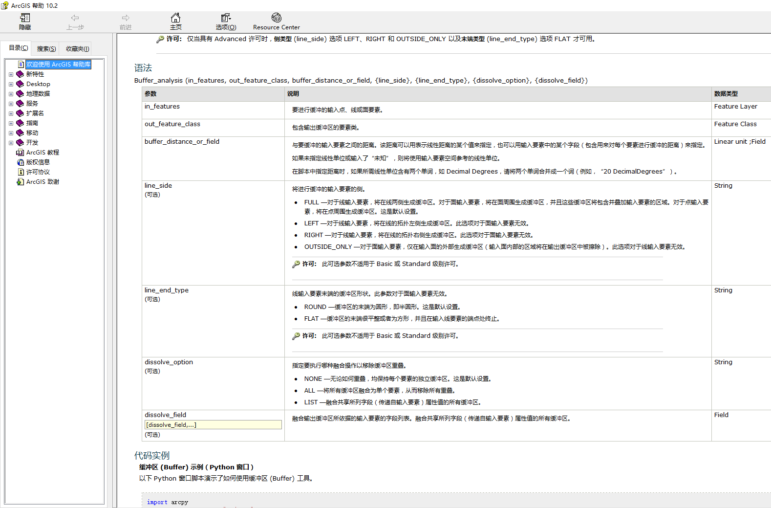Select ArcGIS 致谢 in contents tree

[43, 182]
